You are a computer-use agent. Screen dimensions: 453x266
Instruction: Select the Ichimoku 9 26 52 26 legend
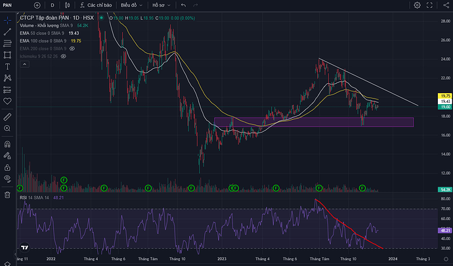click(39, 56)
